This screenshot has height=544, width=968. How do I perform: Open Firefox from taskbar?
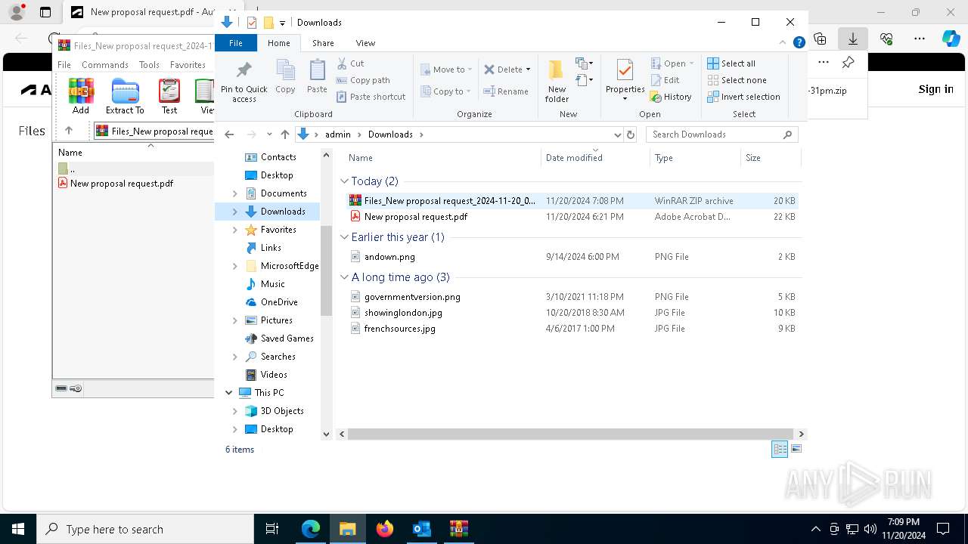385,529
